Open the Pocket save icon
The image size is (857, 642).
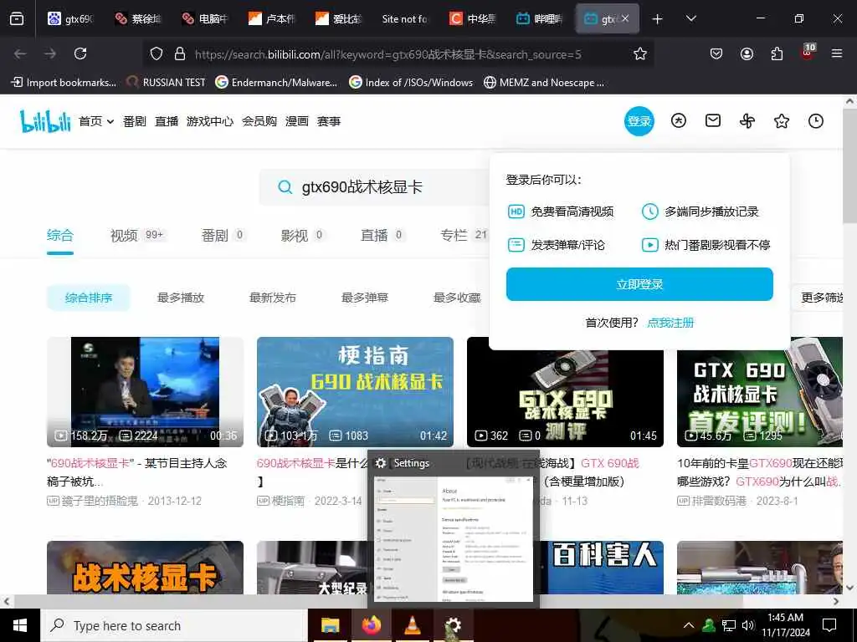[x=716, y=53]
